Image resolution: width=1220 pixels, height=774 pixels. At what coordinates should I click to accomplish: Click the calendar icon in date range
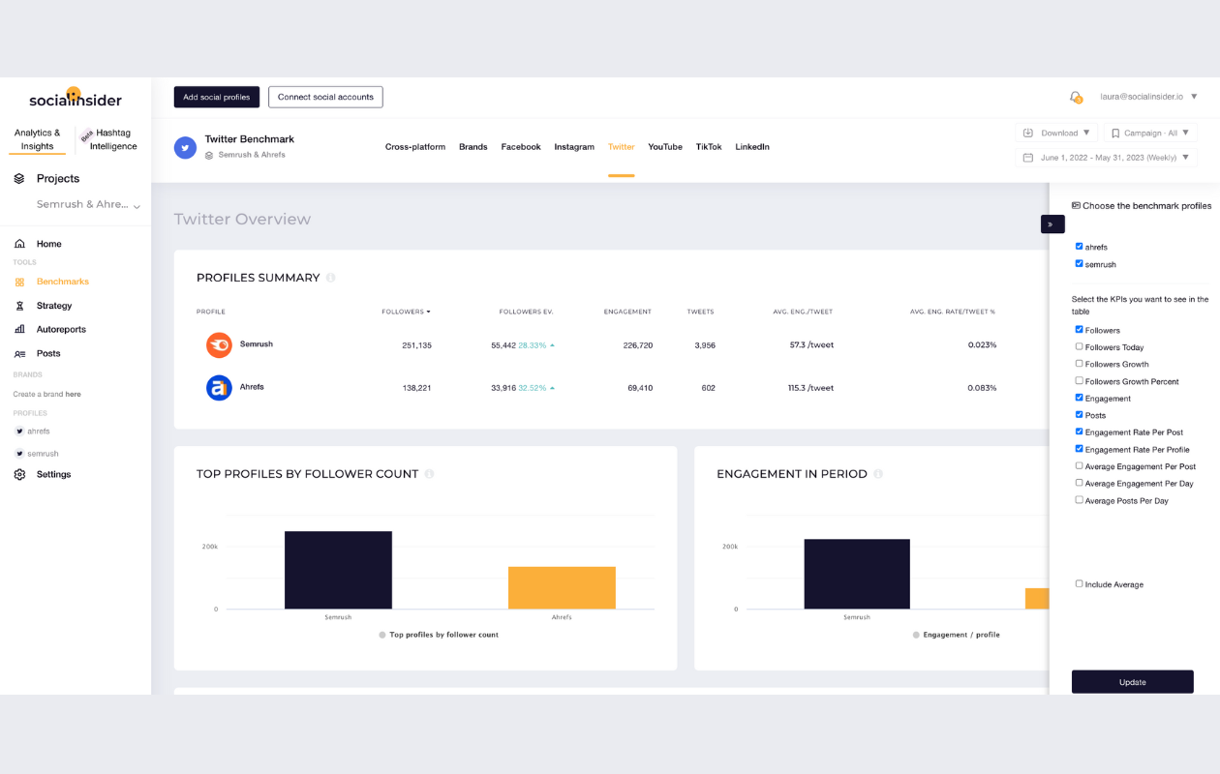click(x=1029, y=157)
